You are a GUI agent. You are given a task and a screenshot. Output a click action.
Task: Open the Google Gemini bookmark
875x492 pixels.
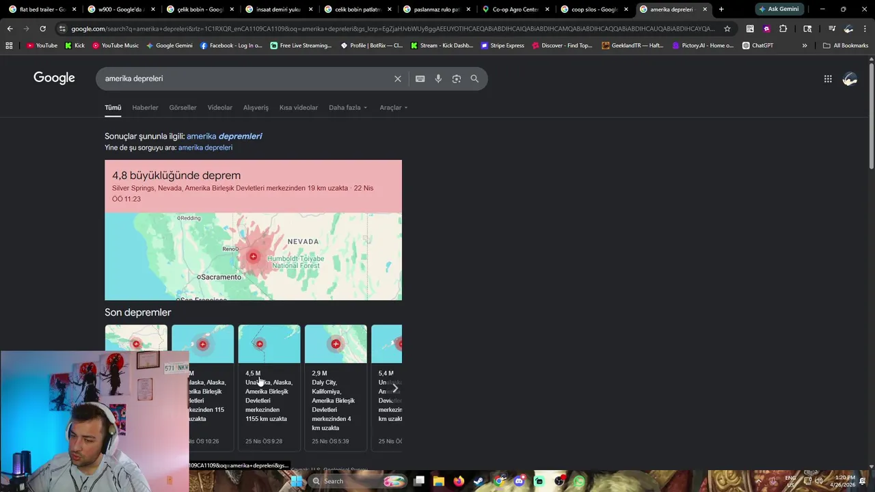[169, 45]
